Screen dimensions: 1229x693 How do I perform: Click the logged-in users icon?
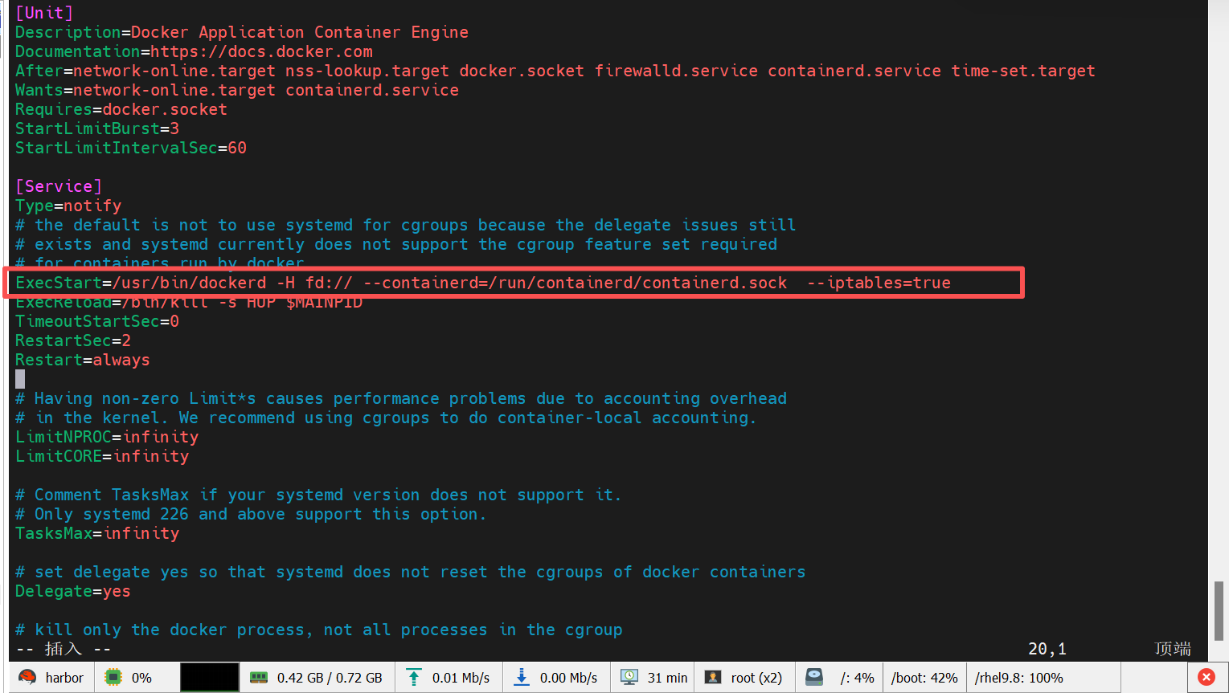pyautogui.click(x=713, y=678)
